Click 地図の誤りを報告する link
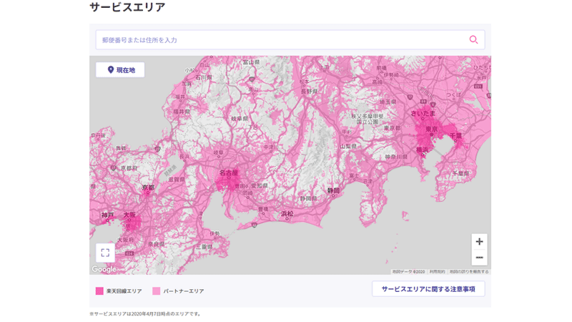This screenshot has height=322, width=572. coord(469,272)
